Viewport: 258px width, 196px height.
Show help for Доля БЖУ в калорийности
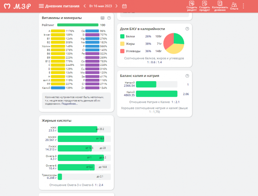pyautogui.click(x=187, y=29)
